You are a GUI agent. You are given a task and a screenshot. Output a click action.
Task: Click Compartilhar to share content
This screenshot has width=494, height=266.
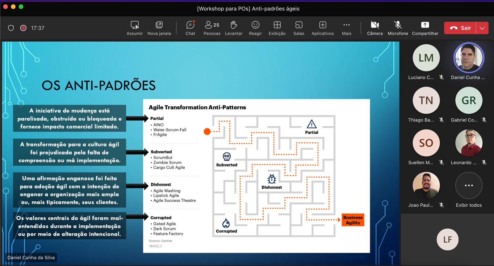425,28
